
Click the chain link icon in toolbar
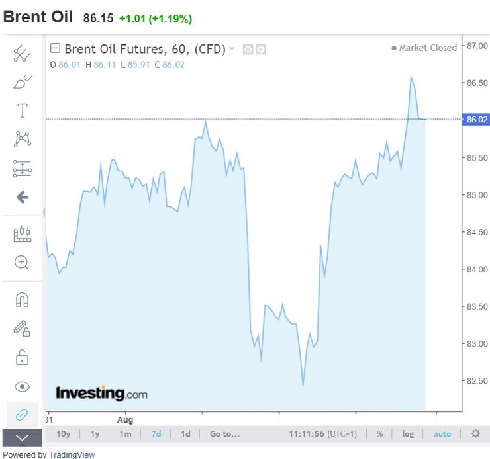tap(22, 415)
